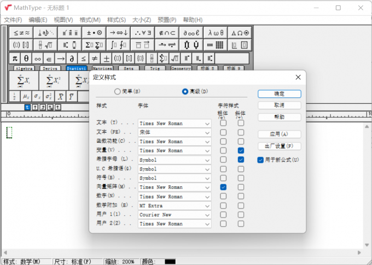Close the 定义样式 dialog
Screen dimensions: 372x265
(298, 77)
